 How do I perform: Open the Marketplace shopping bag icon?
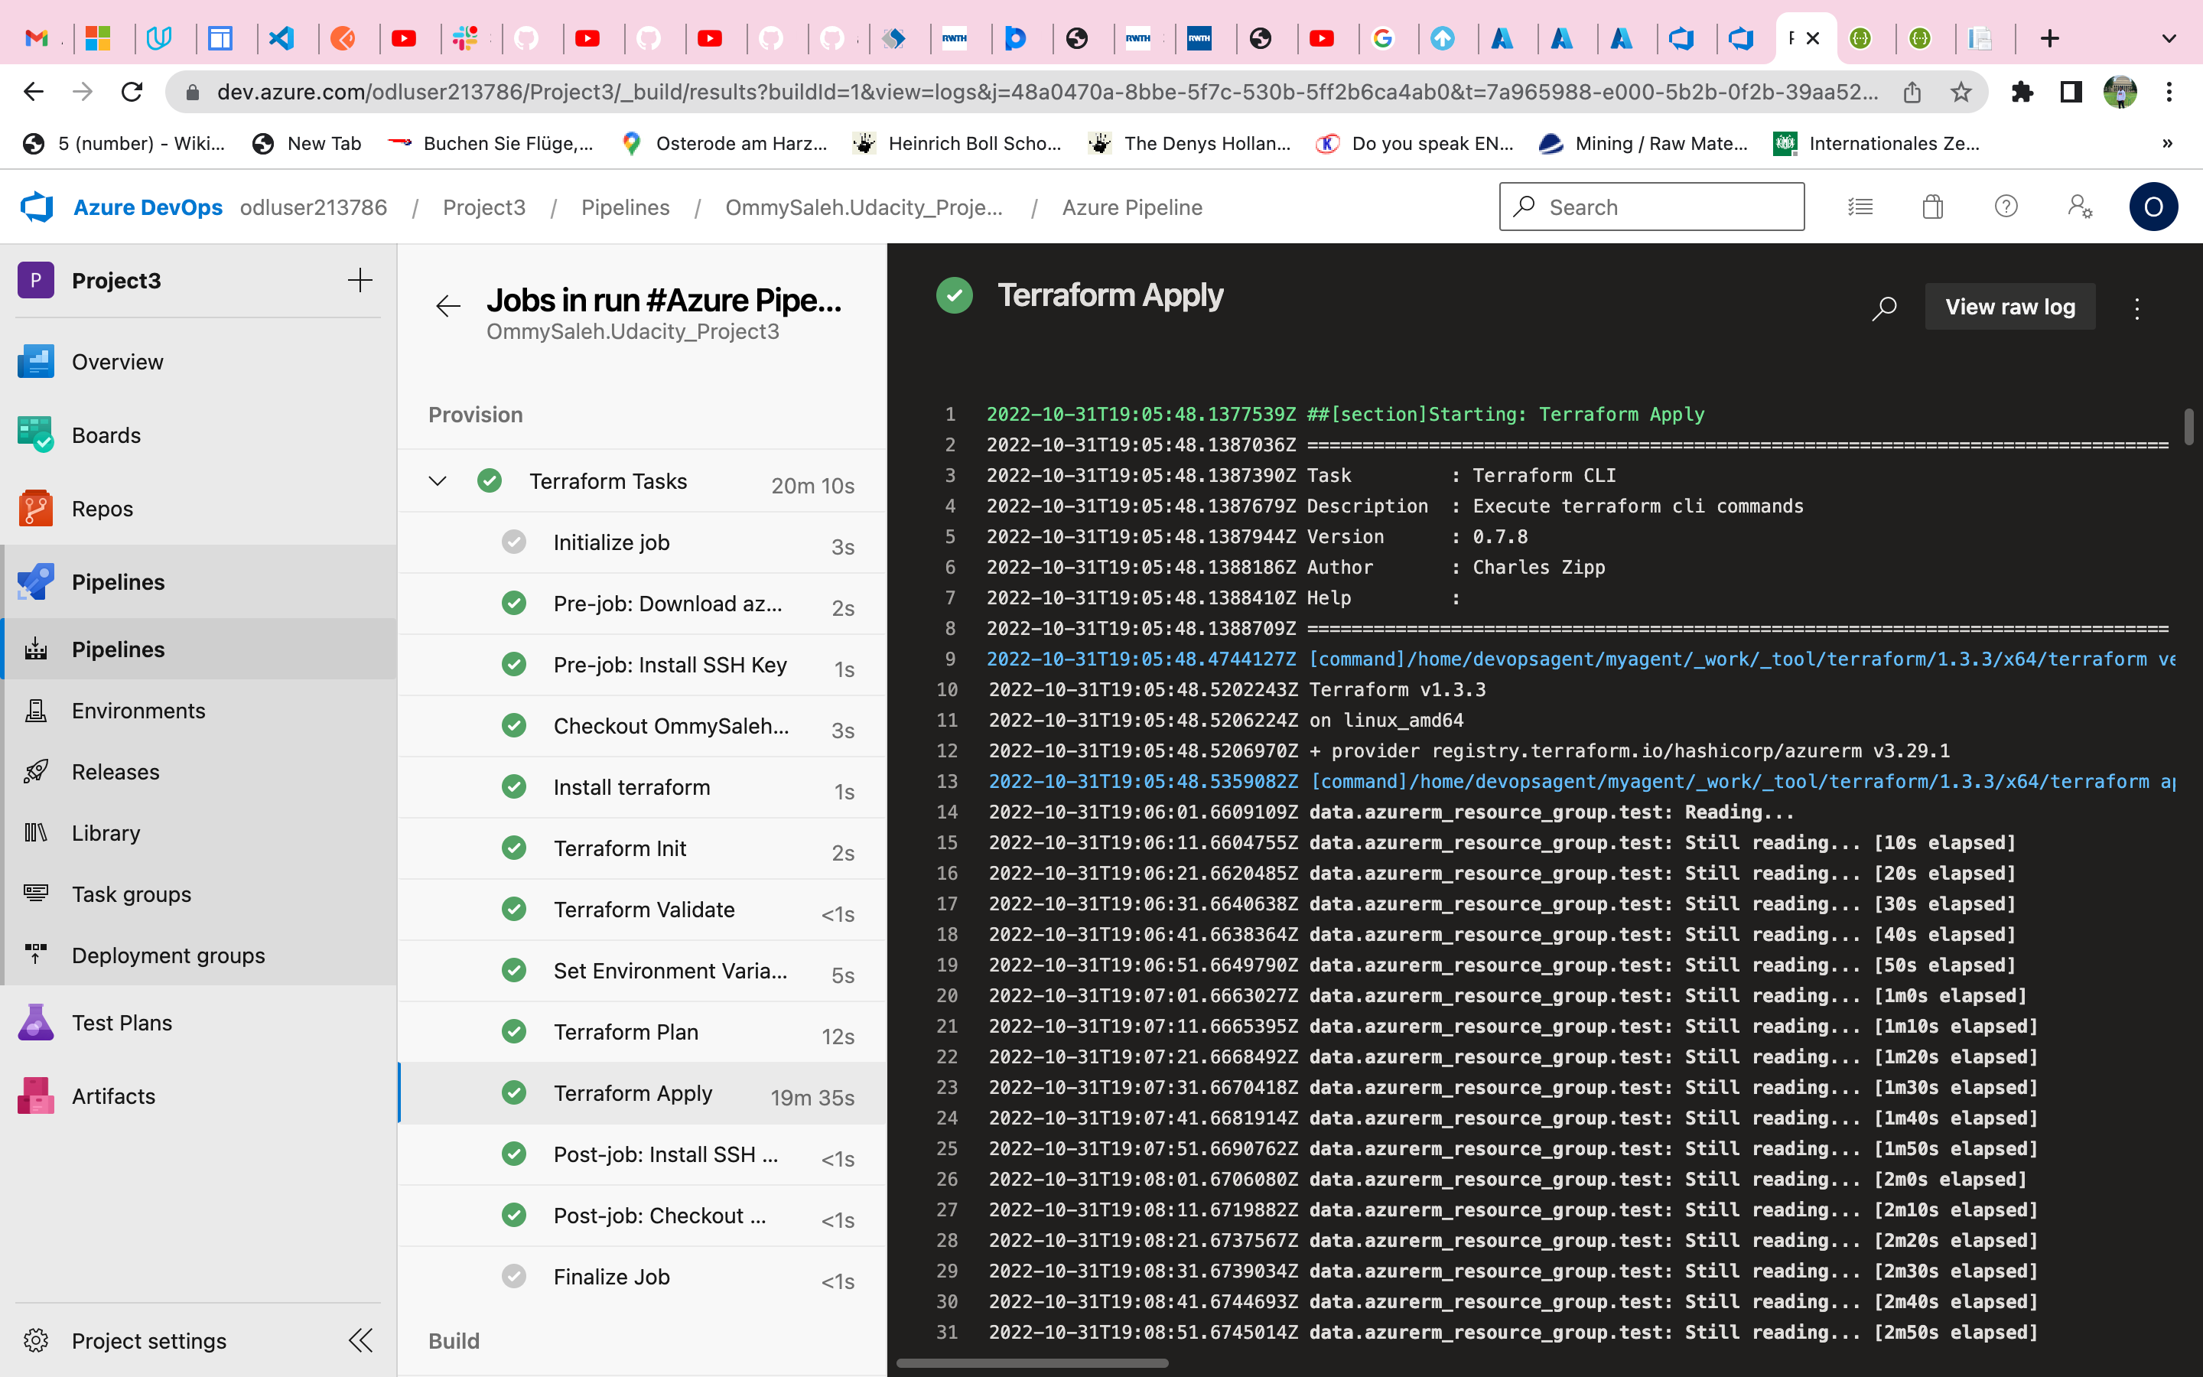pos(1933,207)
